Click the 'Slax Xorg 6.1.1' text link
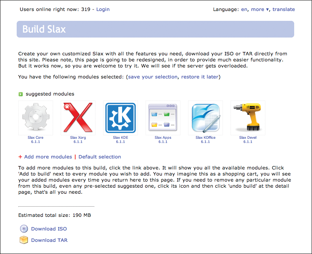This screenshot has height=254, width=312. [78, 140]
